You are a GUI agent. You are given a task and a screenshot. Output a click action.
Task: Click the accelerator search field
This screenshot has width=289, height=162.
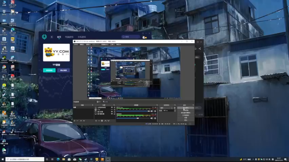point(131,37)
